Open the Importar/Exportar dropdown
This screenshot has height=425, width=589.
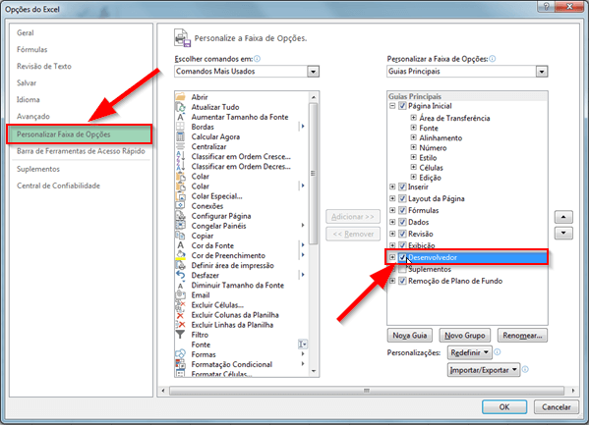pyautogui.click(x=484, y=370)
